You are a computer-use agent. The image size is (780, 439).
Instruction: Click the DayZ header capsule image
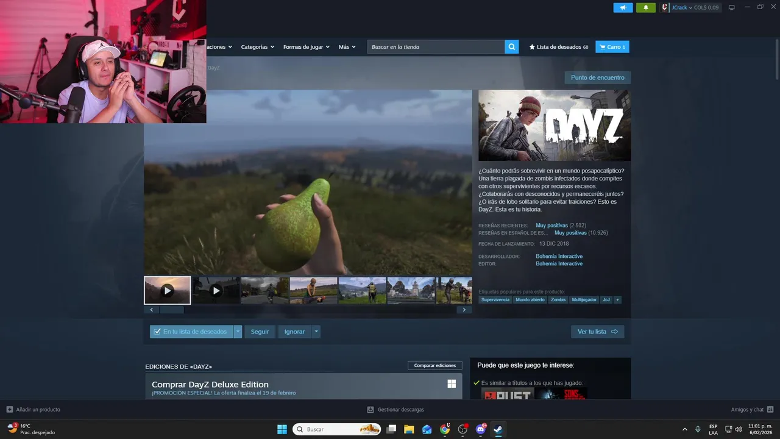point(555,126)
